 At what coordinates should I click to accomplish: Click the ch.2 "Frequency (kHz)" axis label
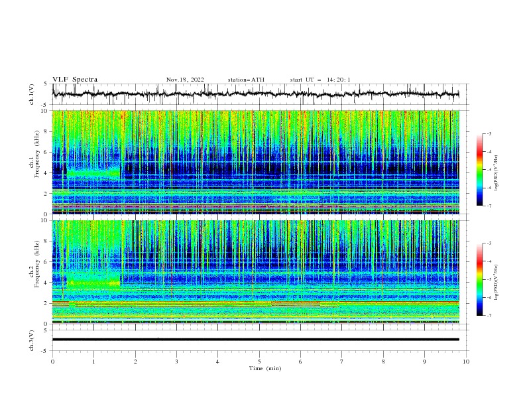[36, 264]
